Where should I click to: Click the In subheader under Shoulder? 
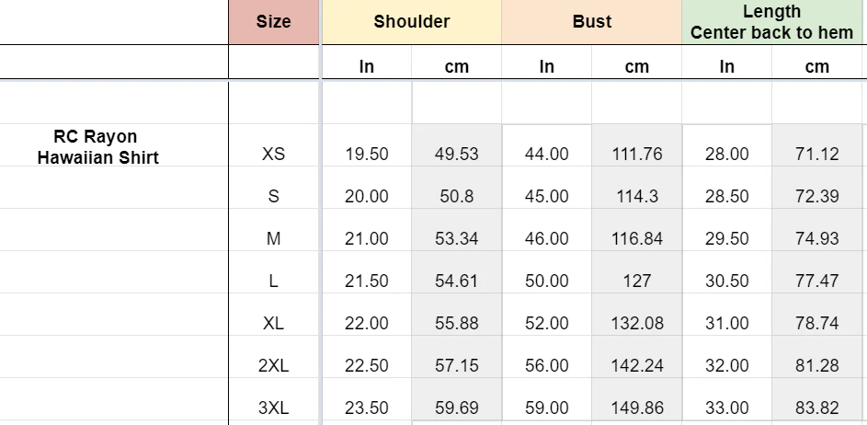coord(366,66)
